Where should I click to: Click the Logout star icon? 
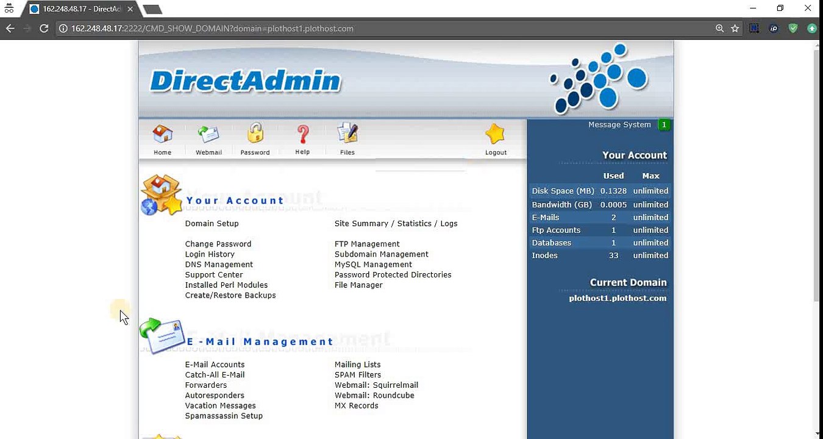click(496, 135)
